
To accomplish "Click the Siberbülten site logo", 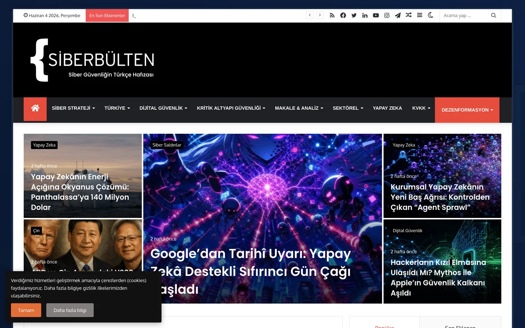I will [92, 60].
